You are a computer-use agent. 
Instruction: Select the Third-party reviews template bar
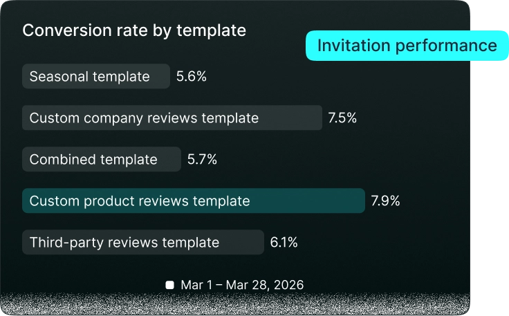click(143, 242)
